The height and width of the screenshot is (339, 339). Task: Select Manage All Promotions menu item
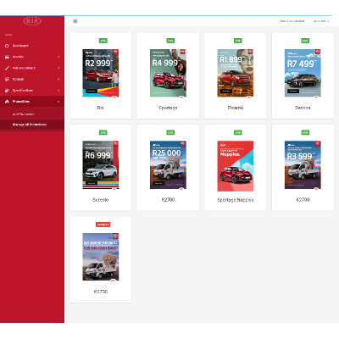(x=30, y=125)
